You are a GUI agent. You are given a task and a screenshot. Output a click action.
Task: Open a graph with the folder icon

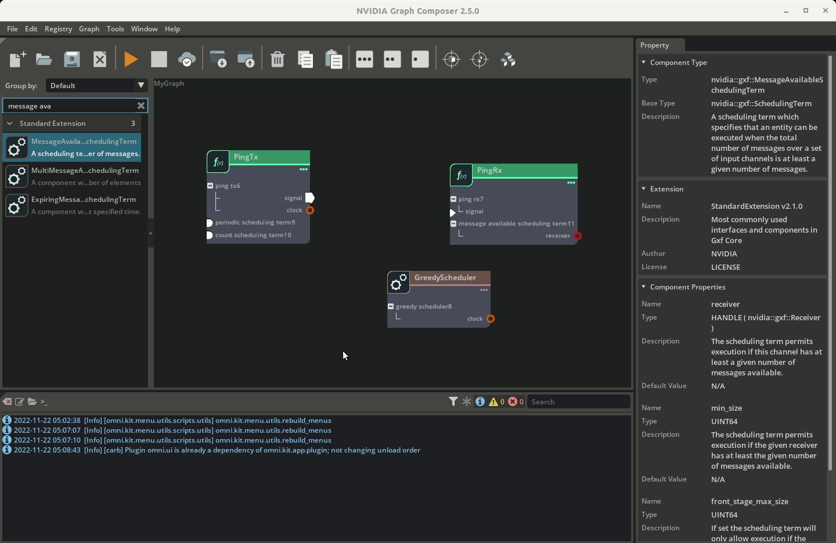coord(44,59)
